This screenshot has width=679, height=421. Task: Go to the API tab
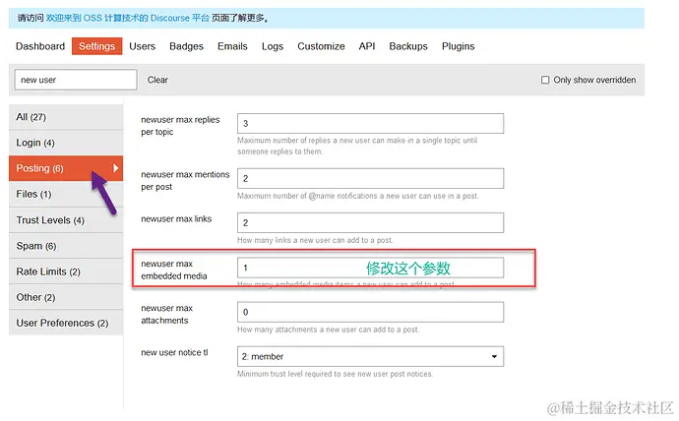pyautogui.click(x=367, y=46)
